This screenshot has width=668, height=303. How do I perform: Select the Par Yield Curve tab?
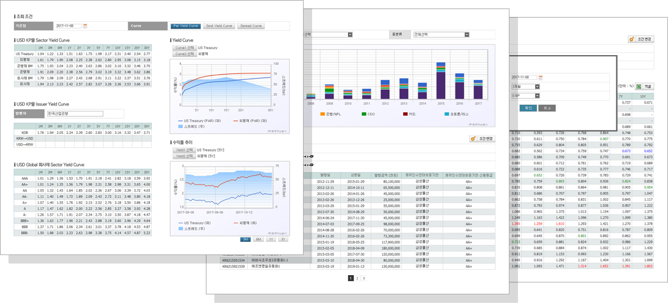coord(186,26)
